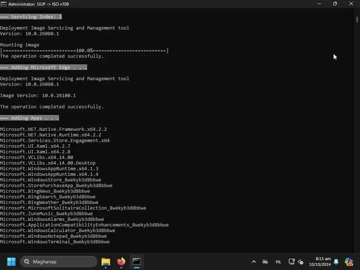Click the '=== Servicing Index: 1' header
This screenshot has height=270, width=360.
coord(31,17)
